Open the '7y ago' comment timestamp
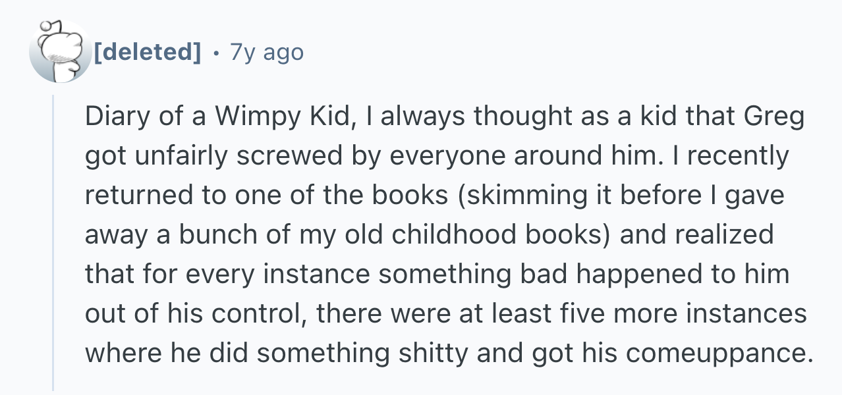Image resolution: width=842 pixels, height=395 pixels. [x=267, y=51]
